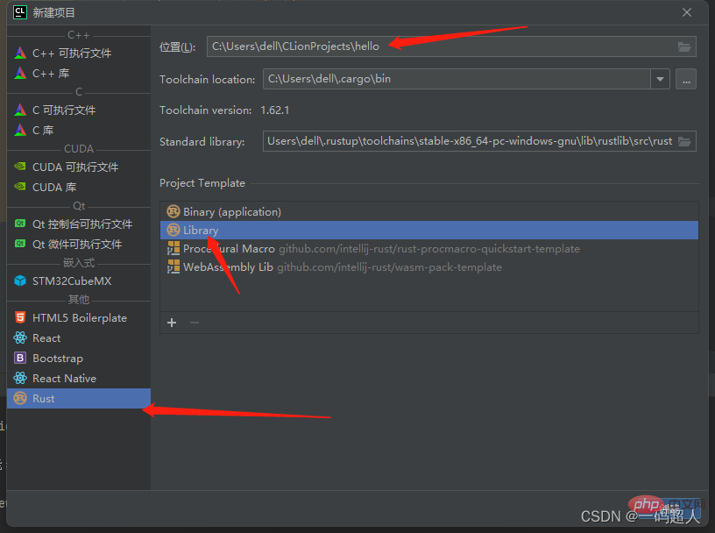Click the Qt 微件可执行文件 icon
This screenshot has height=533, width=715.
pos(20,244)
